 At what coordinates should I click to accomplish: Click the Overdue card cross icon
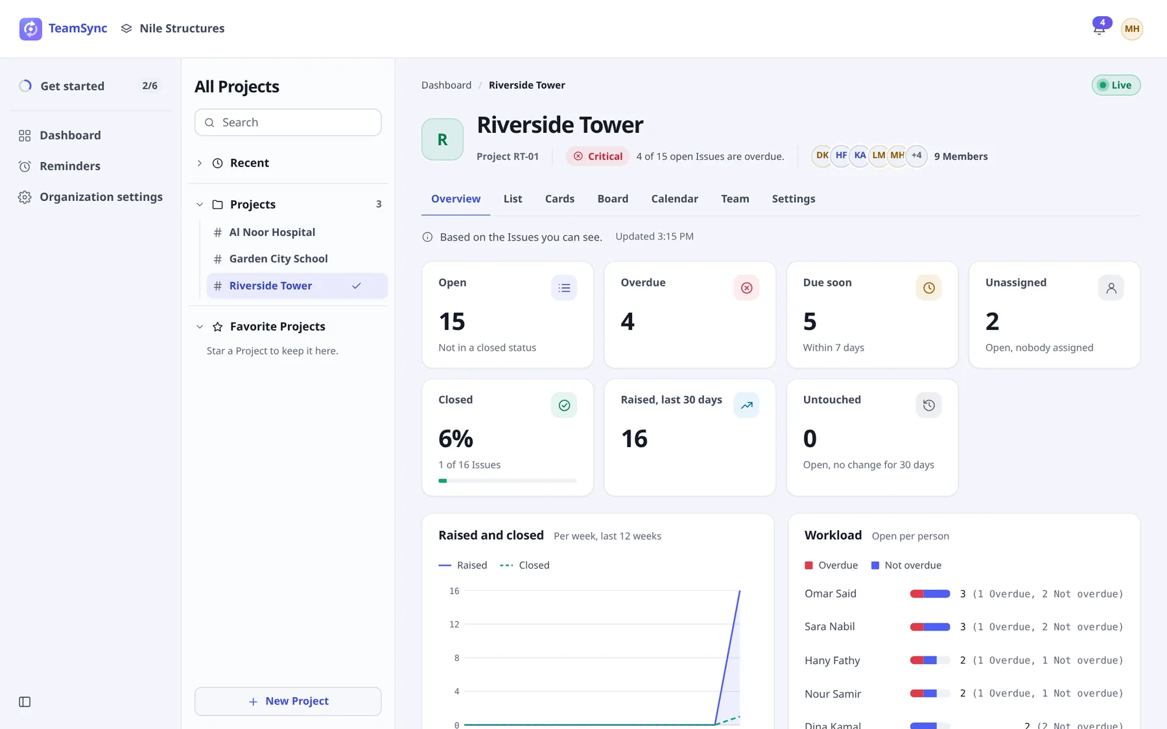tap(746, 288)
